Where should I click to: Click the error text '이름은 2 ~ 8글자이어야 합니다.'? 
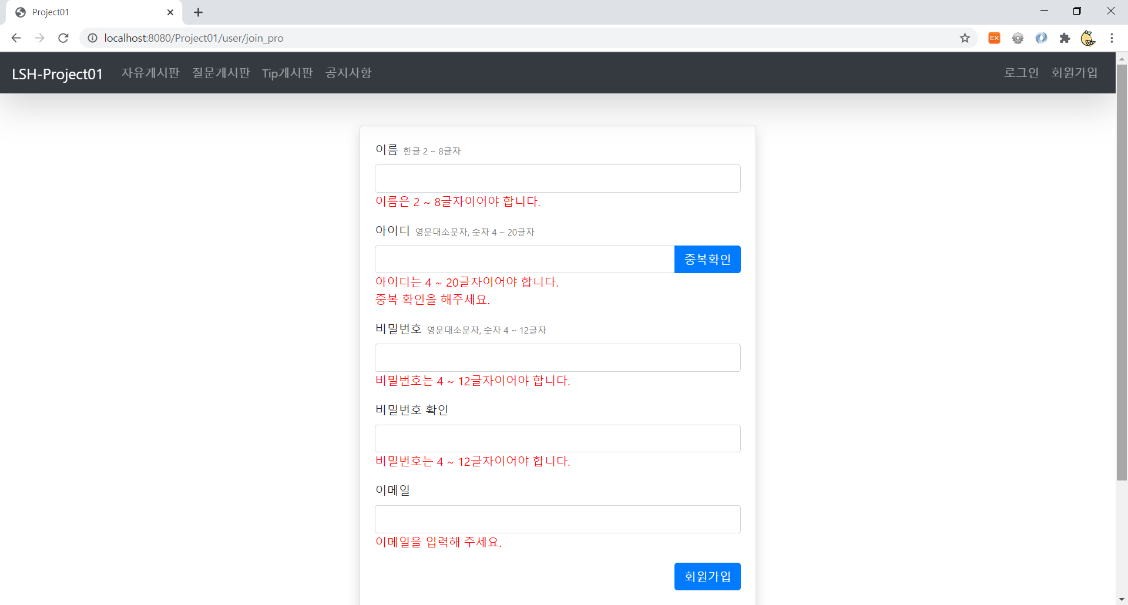458,201
